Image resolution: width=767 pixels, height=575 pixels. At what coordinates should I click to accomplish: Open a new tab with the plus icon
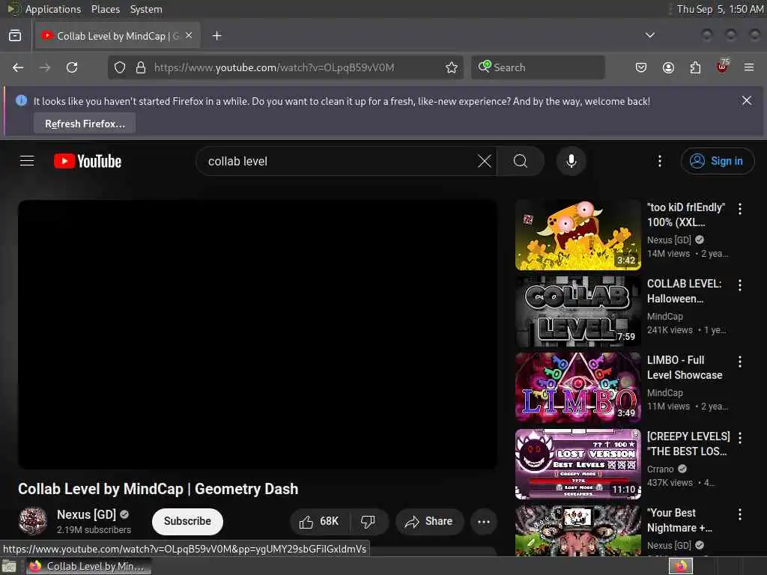[217, 36]
